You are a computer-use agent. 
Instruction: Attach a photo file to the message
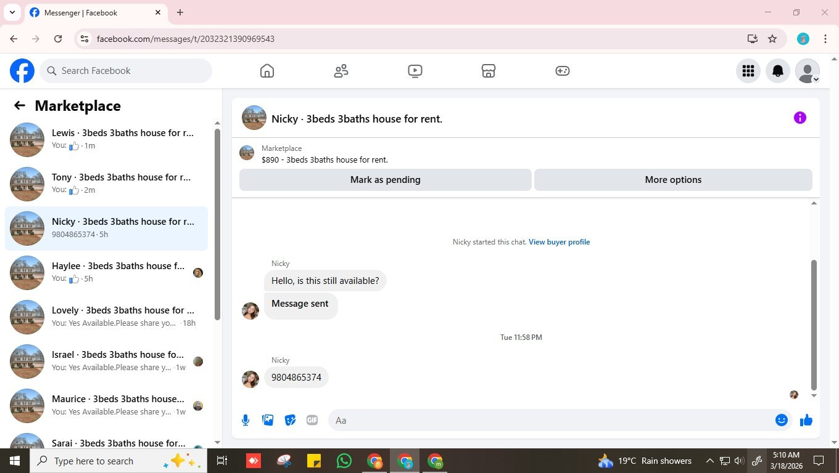[x=268, y=420]
